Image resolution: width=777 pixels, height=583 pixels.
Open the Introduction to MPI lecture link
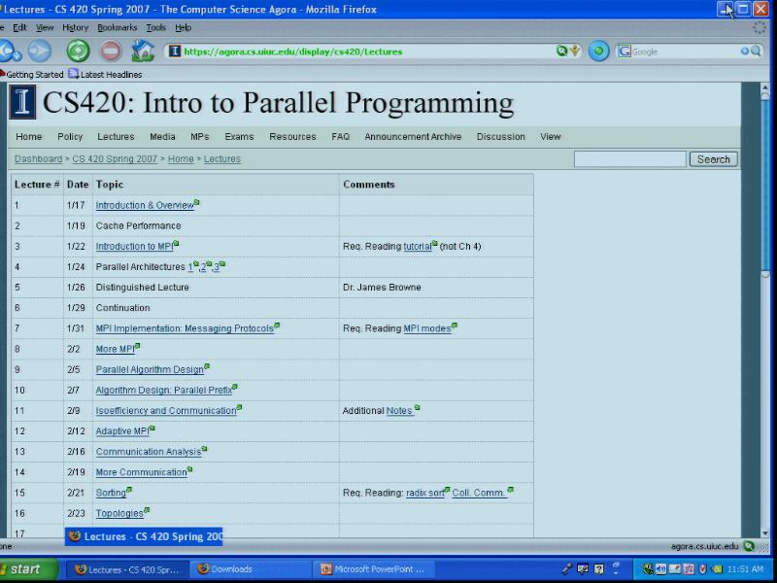point(133,247)
